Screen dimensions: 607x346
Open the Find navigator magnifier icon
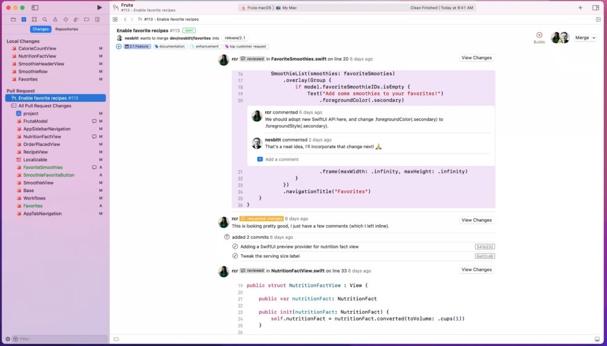[x=44, y=20]
